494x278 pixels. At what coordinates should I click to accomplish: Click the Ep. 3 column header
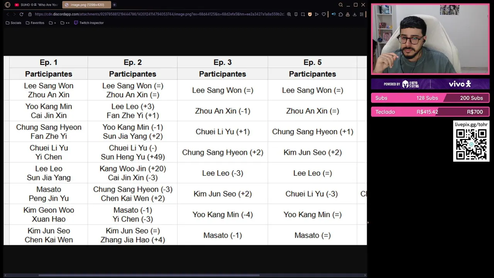pyautogui.click(x=223, y=62)
